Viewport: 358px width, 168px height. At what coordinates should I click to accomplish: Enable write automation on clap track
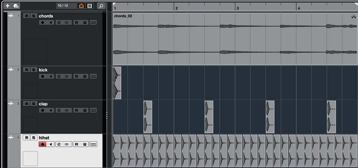85,110
